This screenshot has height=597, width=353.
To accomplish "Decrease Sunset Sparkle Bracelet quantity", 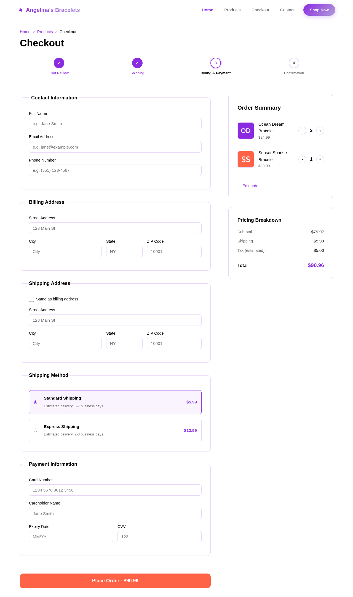I will (302, 159).
